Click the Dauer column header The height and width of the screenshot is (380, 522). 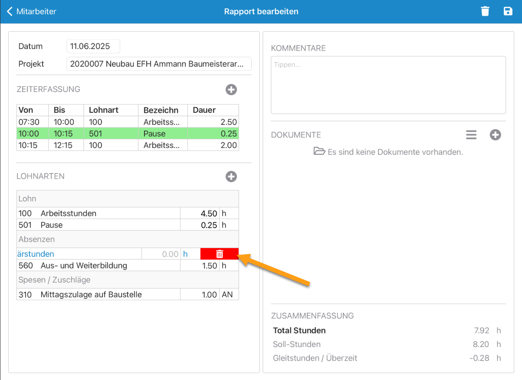213,110
